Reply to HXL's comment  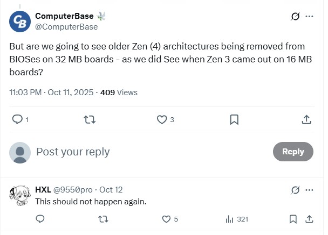39,219
